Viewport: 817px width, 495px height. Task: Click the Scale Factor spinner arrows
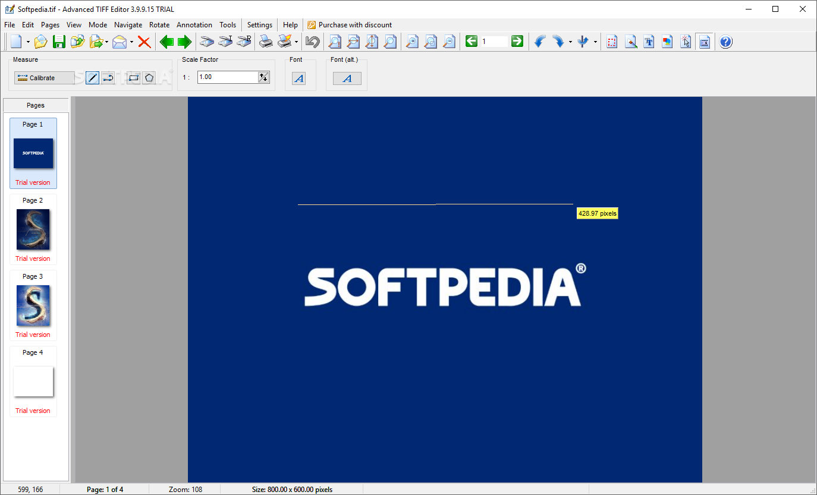(263, 77)
